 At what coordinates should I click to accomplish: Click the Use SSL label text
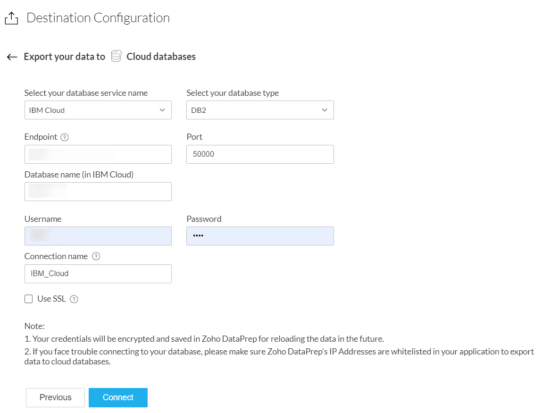[51, 299]
